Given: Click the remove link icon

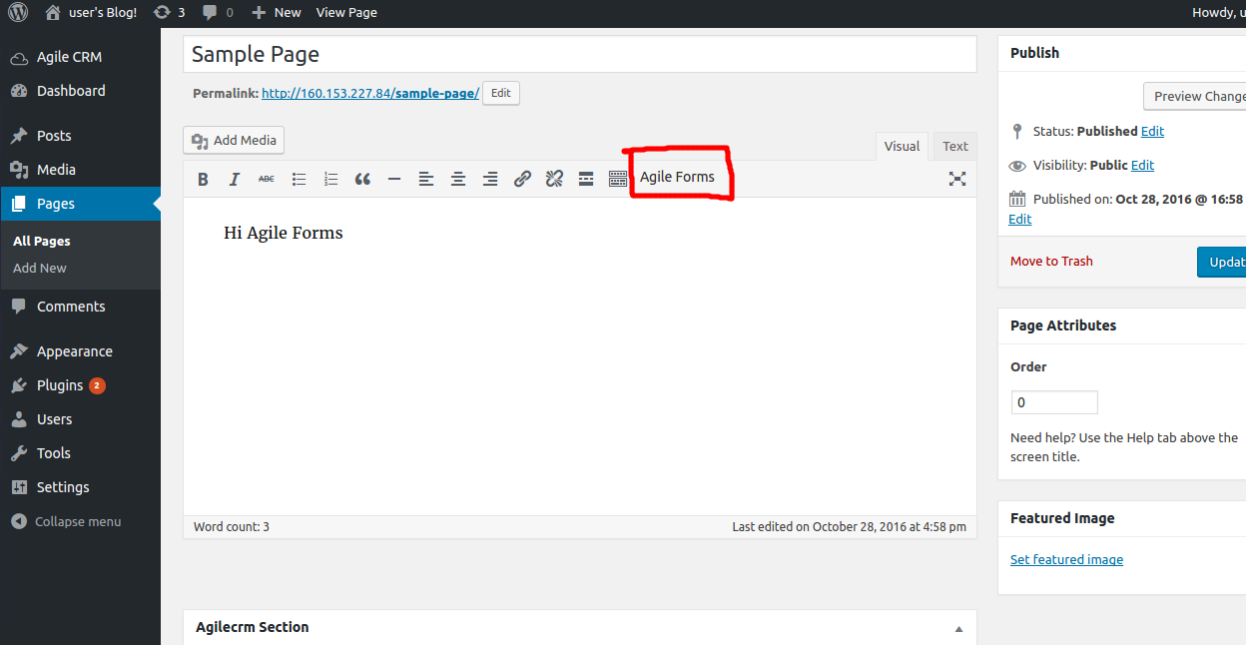Looking at the screenshot, I should [x=554, y=179].
